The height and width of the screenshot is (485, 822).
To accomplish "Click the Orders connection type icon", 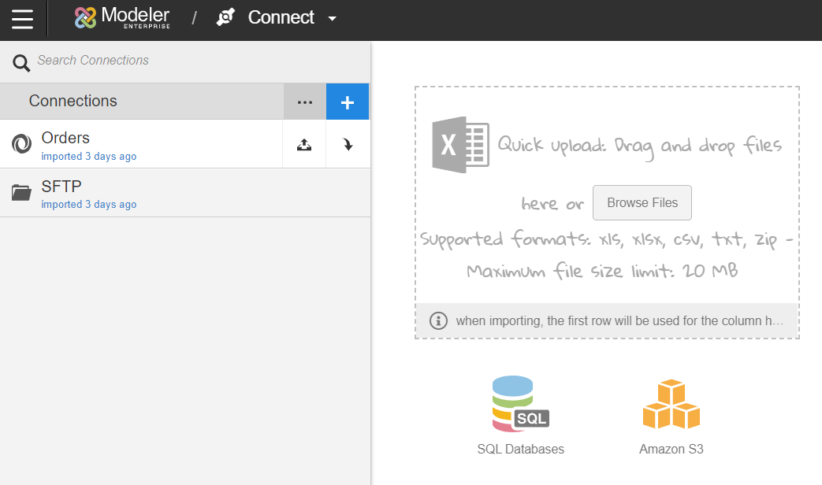I will 21,144.
